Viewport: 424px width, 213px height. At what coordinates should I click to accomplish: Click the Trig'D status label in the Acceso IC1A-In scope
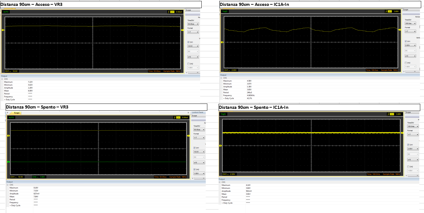[225, 11]
